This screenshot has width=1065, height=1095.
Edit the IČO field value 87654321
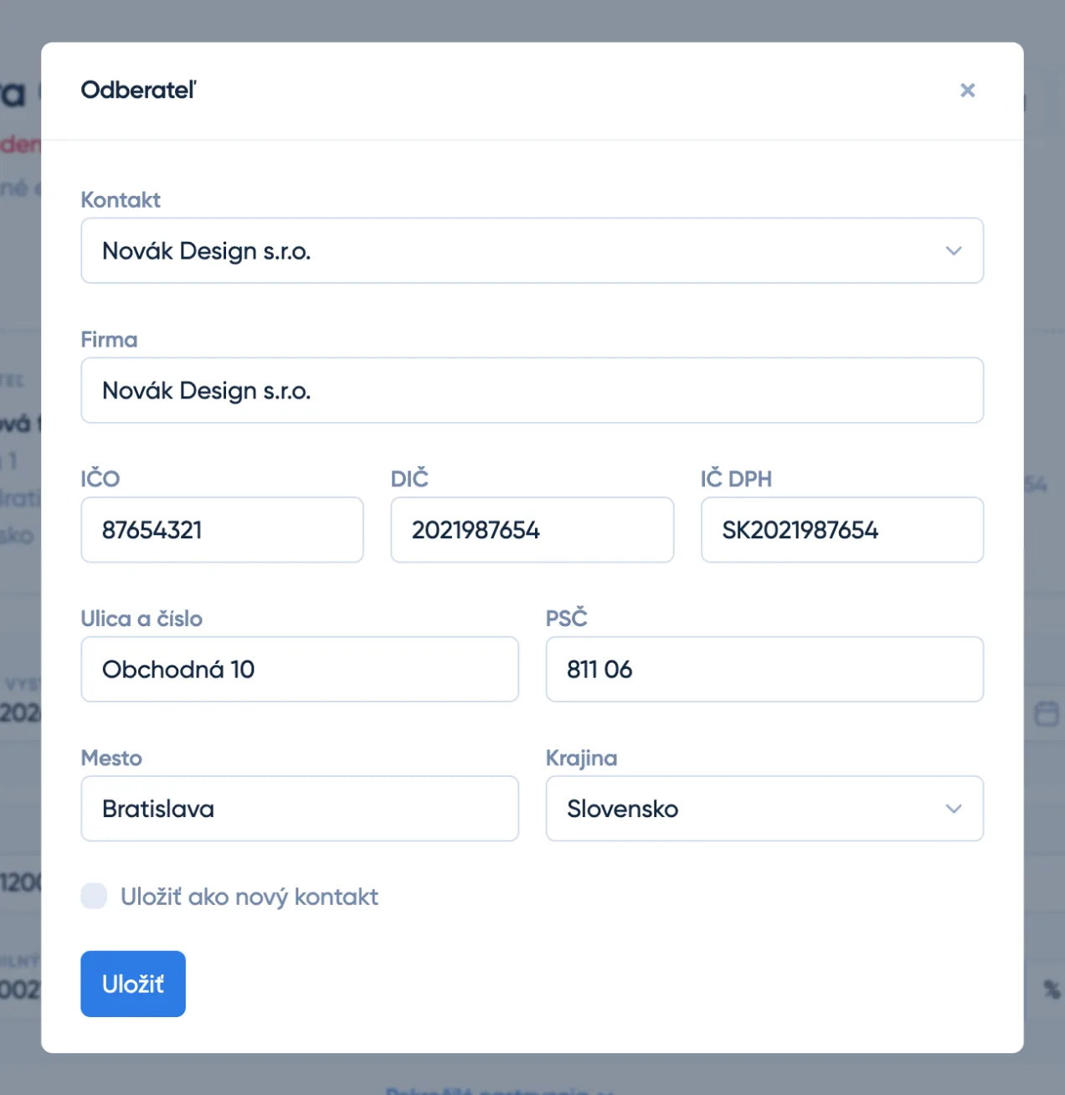(x=222, y=530)
